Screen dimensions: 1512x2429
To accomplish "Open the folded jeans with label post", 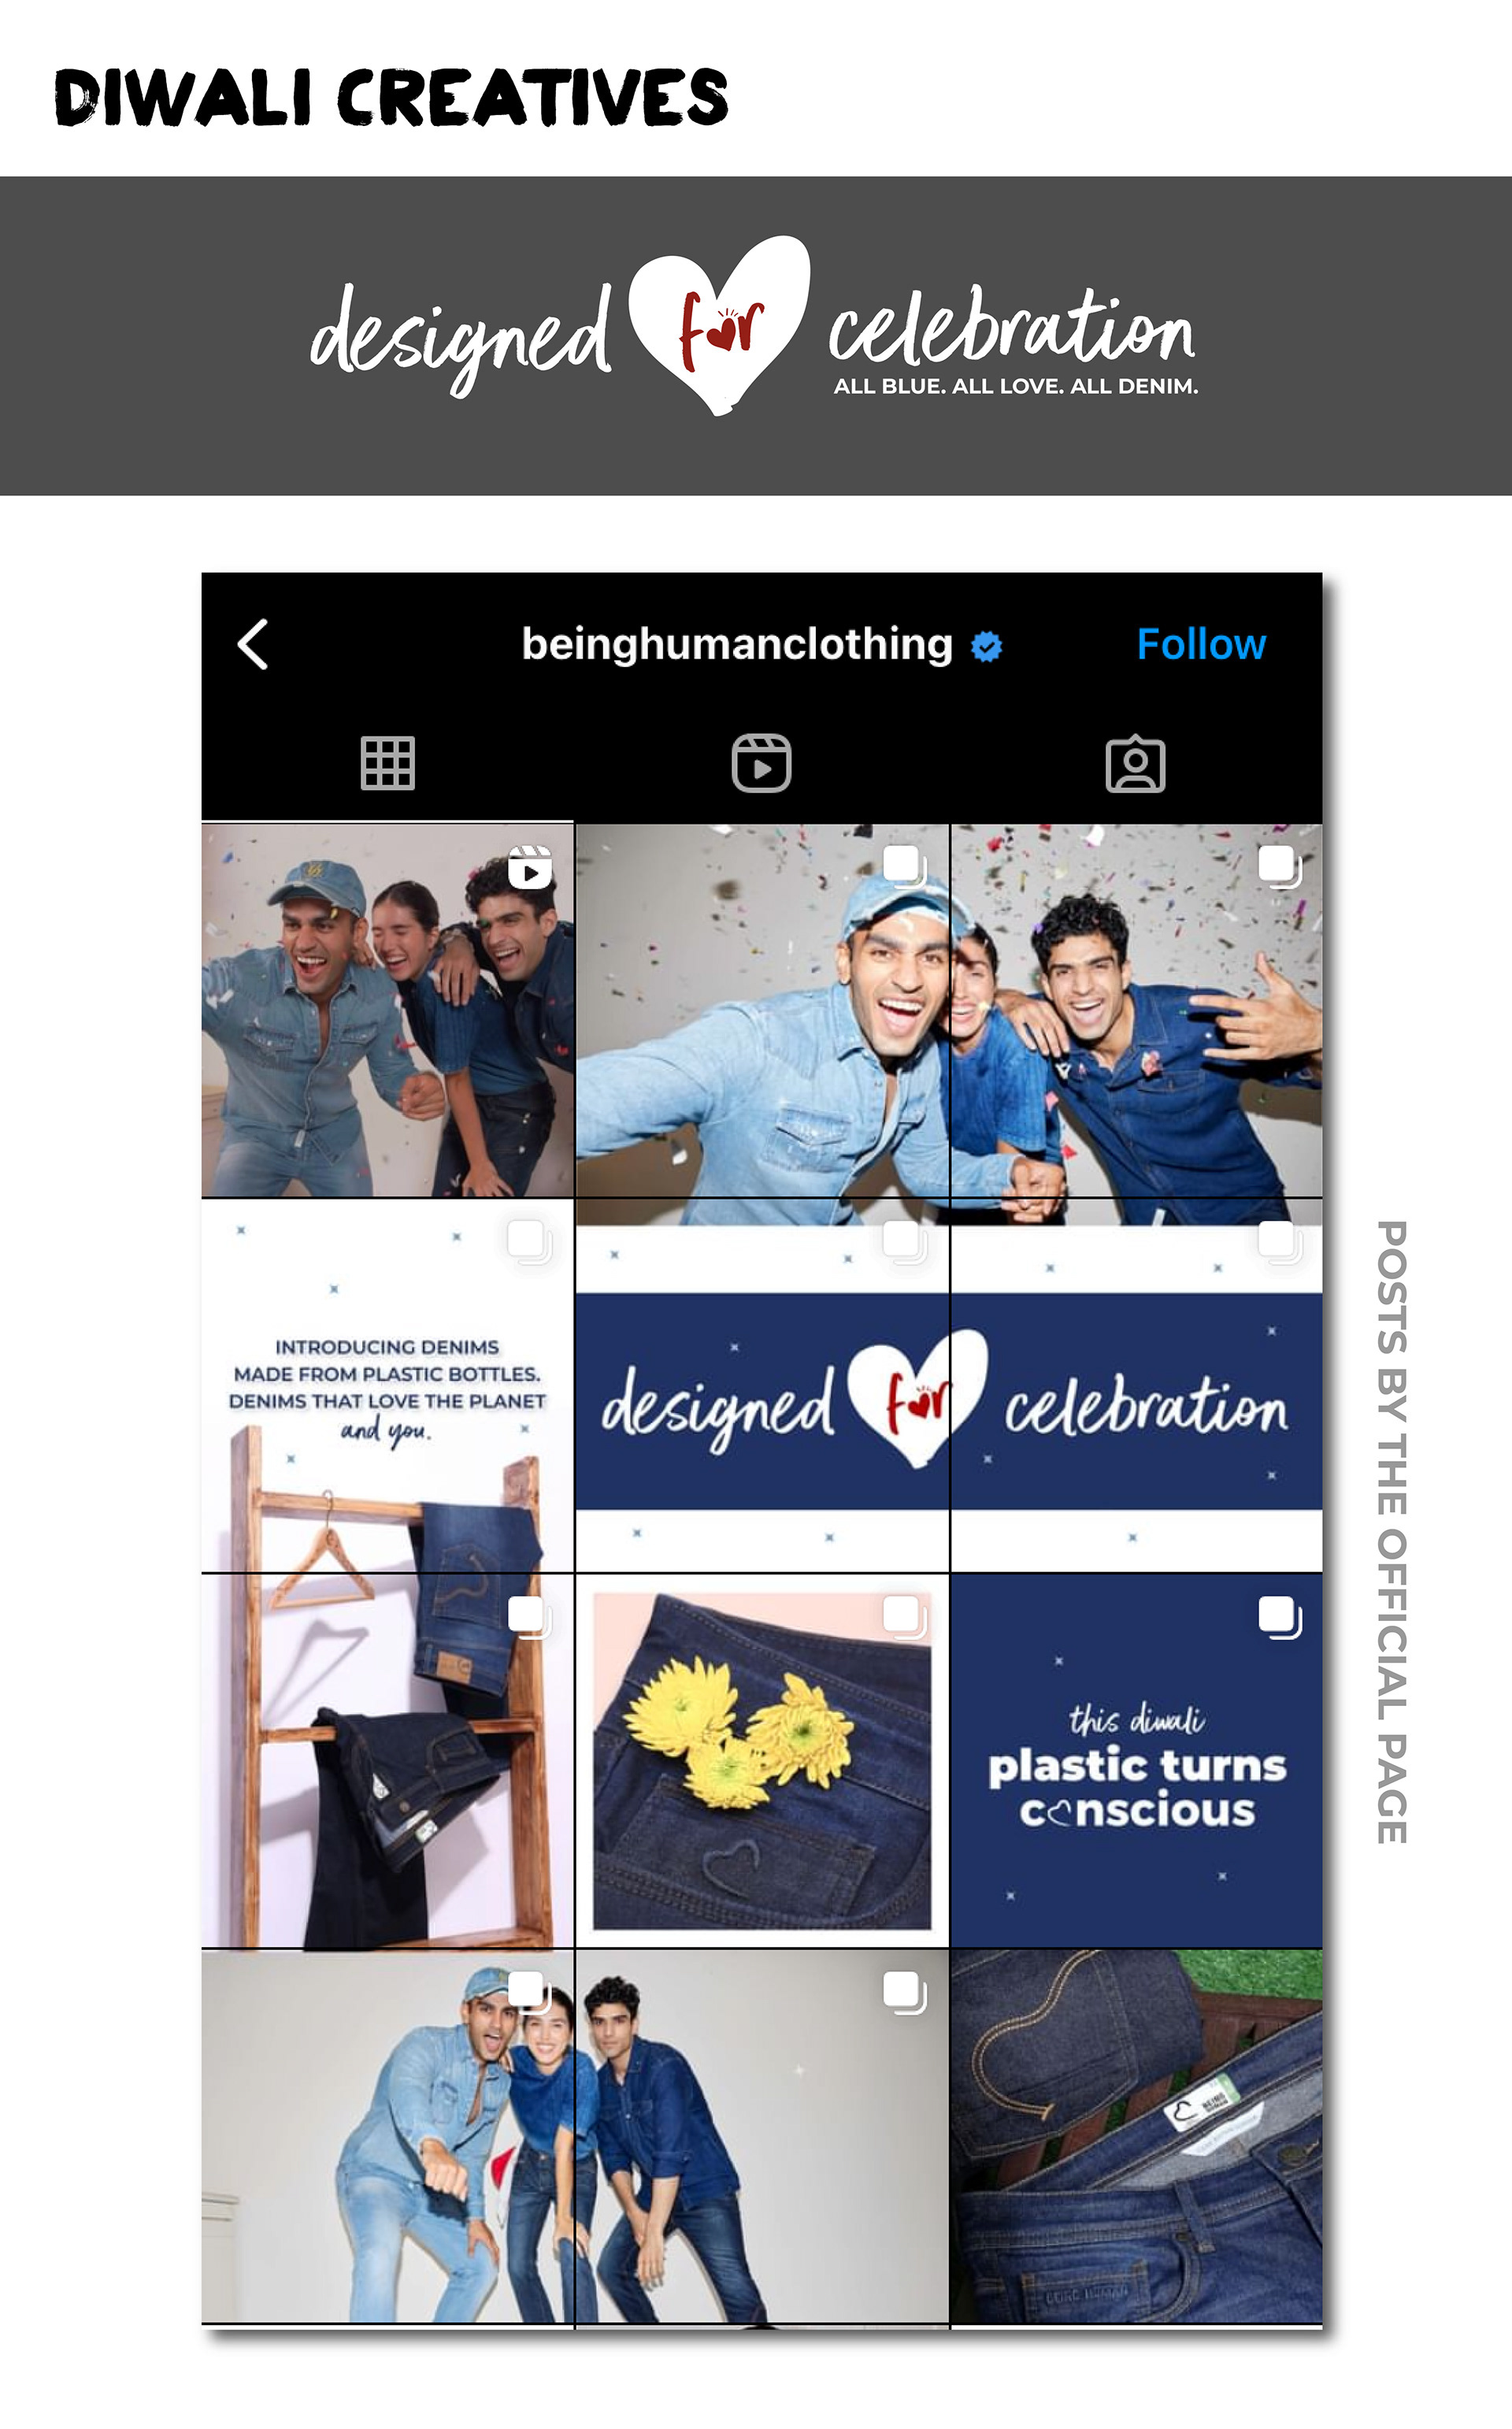I will click(1136, 2136).
